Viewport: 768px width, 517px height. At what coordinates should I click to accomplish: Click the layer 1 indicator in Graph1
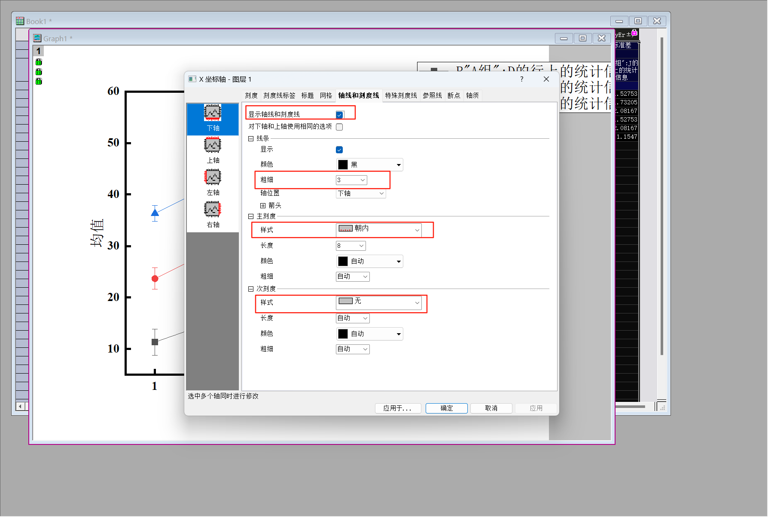tap(38, 51)
